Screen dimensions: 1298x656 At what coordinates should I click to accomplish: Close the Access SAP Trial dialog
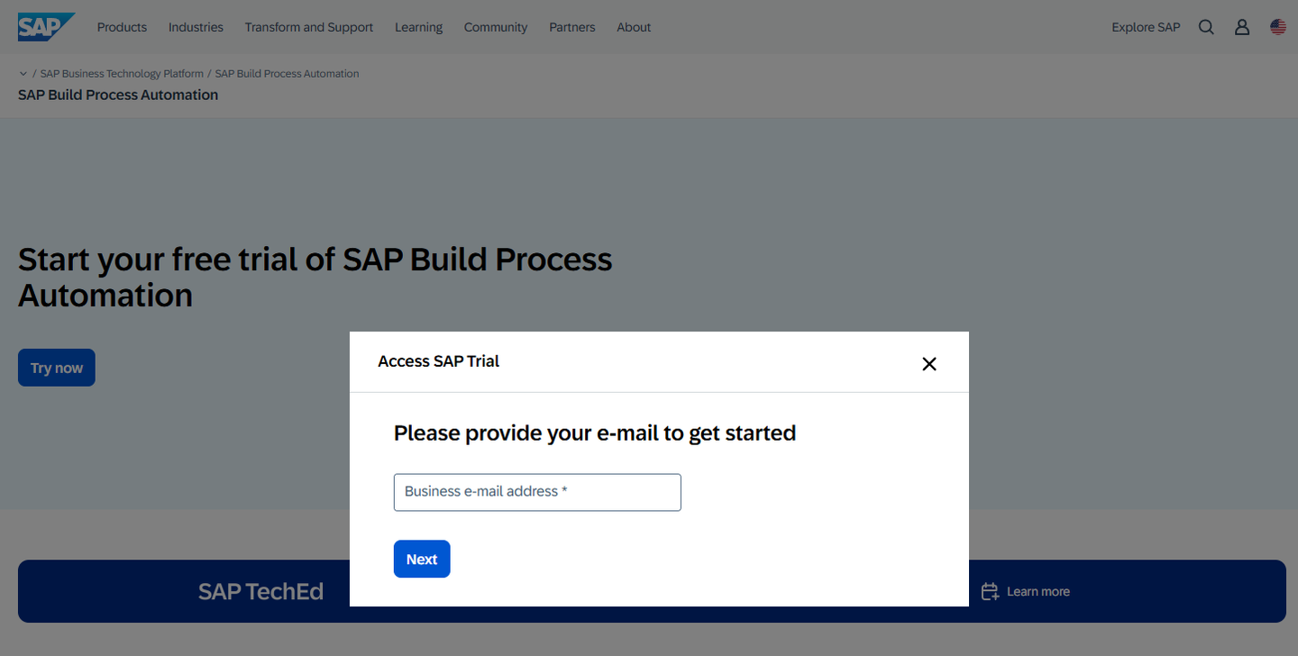coord(929,364)
